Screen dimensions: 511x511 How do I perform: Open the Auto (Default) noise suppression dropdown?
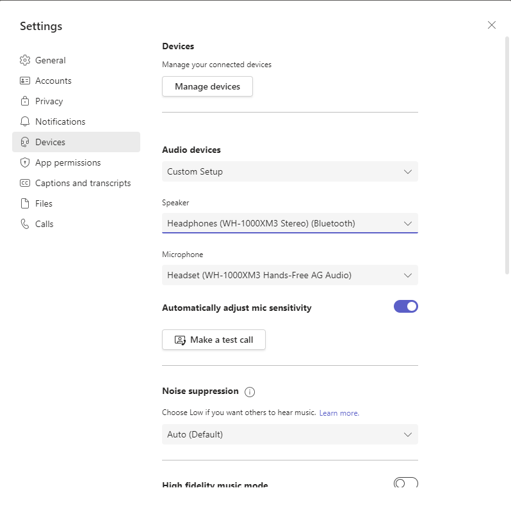[x=289, y=434]
